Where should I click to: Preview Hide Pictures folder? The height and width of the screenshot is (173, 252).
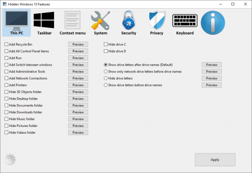tap(78, 126)
